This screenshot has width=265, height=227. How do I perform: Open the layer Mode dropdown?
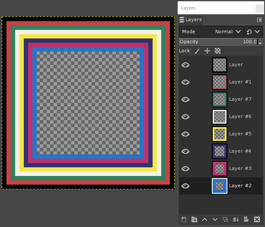211,32
